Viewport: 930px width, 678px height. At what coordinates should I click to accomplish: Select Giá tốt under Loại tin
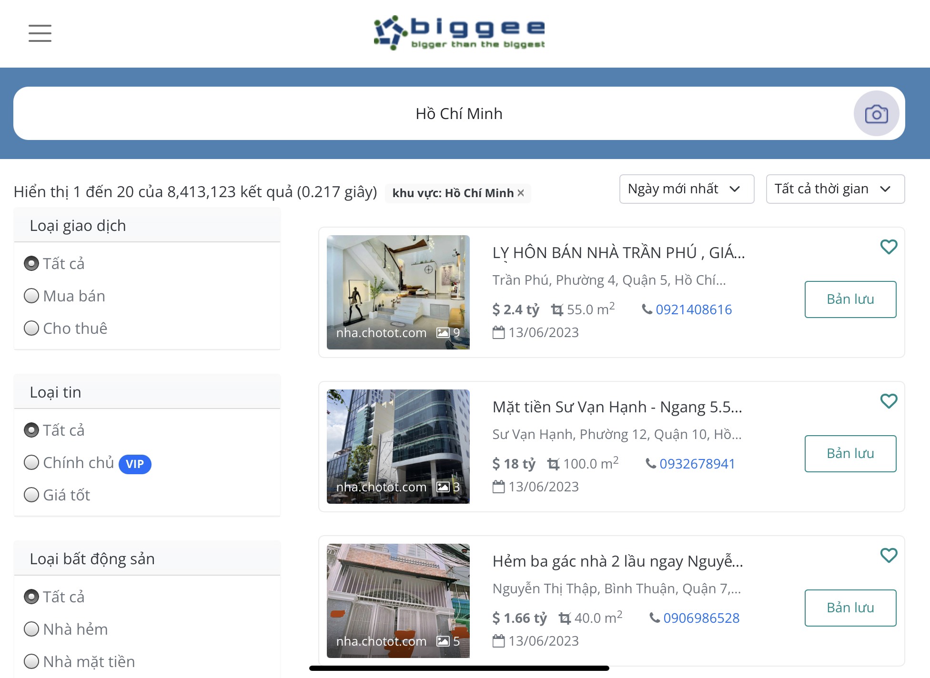[x=31, y=495]
